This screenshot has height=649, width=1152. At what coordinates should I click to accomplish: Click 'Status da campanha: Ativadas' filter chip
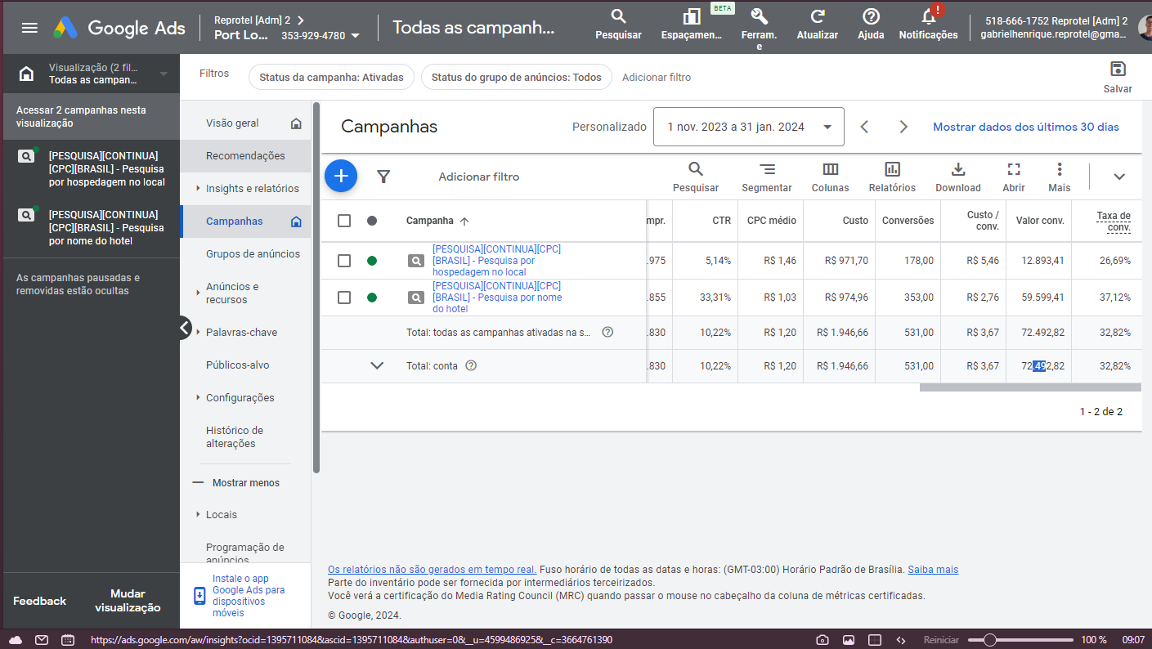click(331, 77)
